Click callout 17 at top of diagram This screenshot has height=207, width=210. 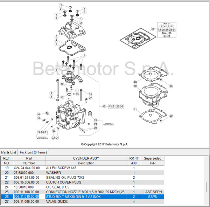(61, 5)
